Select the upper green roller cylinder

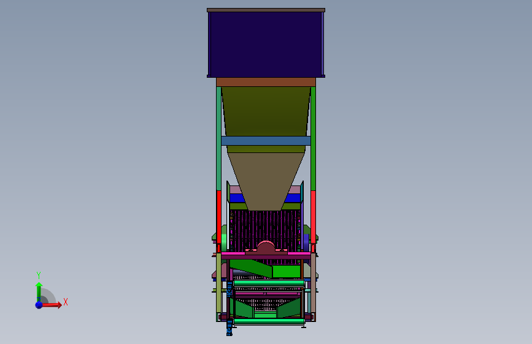click(x=269, y=283)
